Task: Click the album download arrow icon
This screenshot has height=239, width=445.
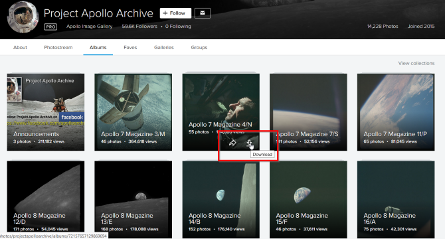Action: [249, 143]
